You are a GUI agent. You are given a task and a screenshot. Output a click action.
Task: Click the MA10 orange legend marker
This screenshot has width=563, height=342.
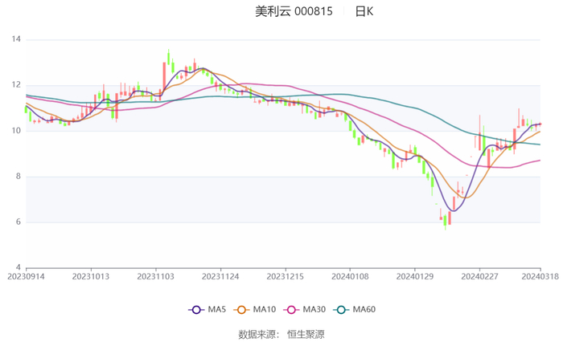click(241, 310)
